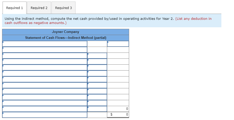The width and height of the screenshot is (234, 120).
Task: Open the sixth row's label dropdown cell
Action: point(45,73)
